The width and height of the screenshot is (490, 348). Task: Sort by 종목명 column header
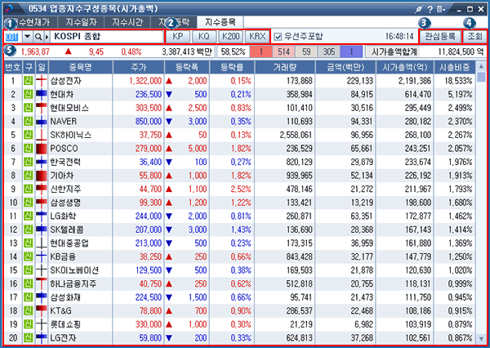coord(81,67)
